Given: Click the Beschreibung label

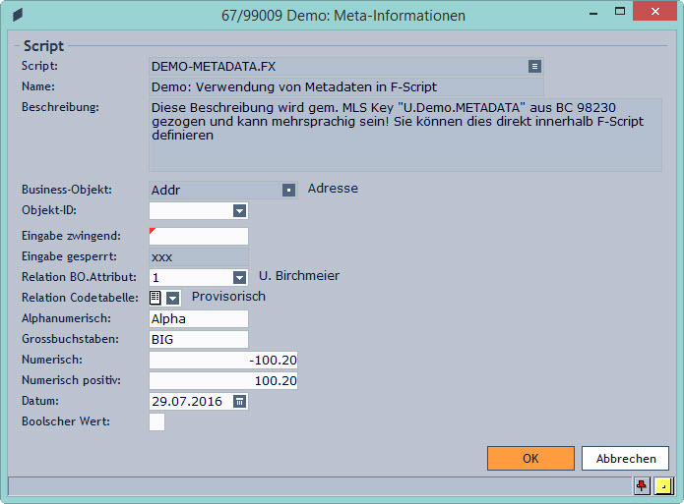Looking at the screenshot, I should (60, 107).
